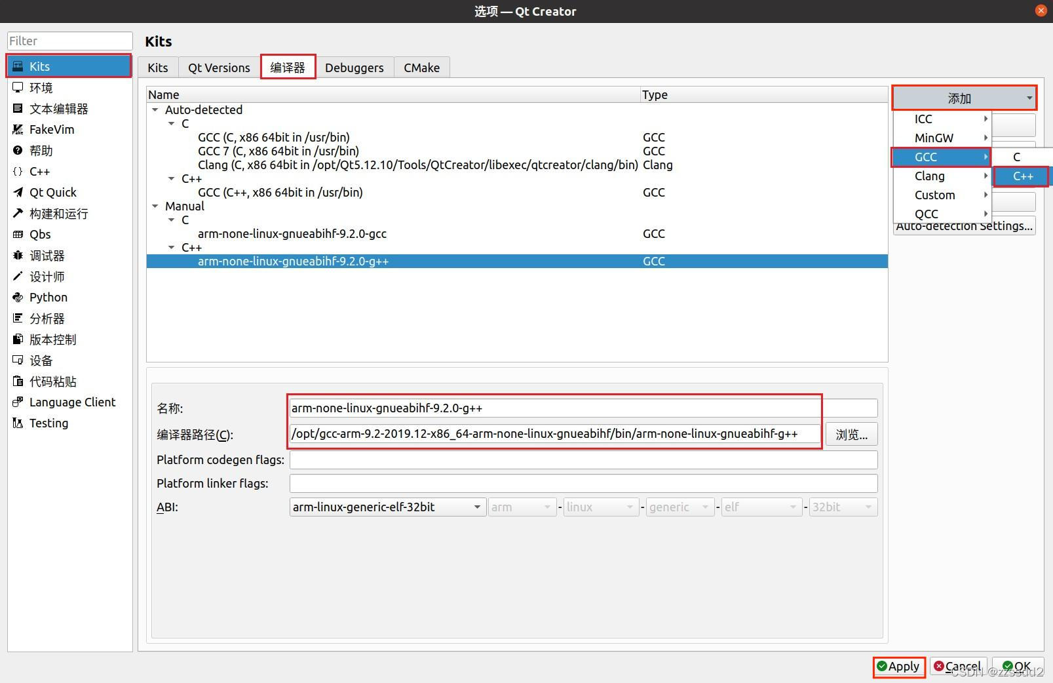This screenshot has width=1053, height=683.
Task: Select arm-none-linux-gnueabihf-9.2.0-g++ row
Action: [517, 261]
